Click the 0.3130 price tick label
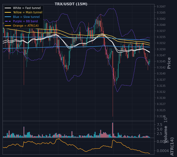This screenshot has height=157, width=177. point(161,98)
